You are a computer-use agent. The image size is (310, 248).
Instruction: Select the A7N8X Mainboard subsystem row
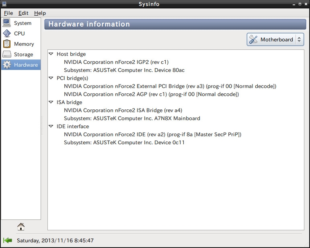[132, 118]
